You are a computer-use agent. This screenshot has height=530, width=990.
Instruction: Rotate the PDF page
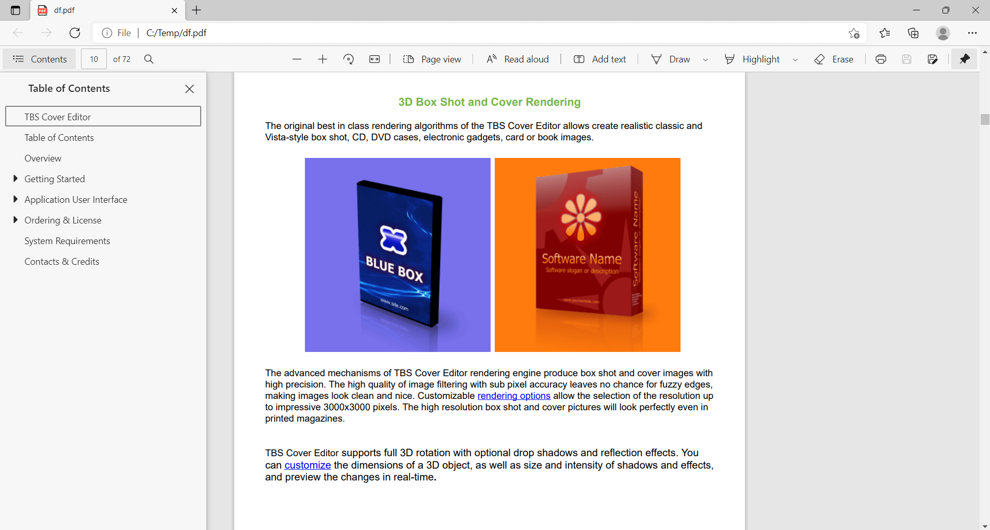coord(349,59)
